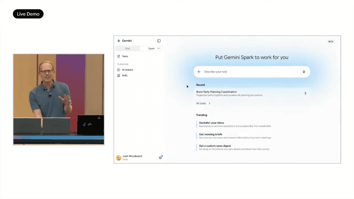Select Declutter your inbox suggestion
Viewport: 354px width, 199px height.
point(234,124)
